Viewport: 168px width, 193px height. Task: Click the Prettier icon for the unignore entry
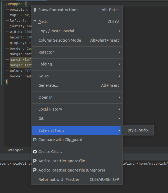click(35, 170)
